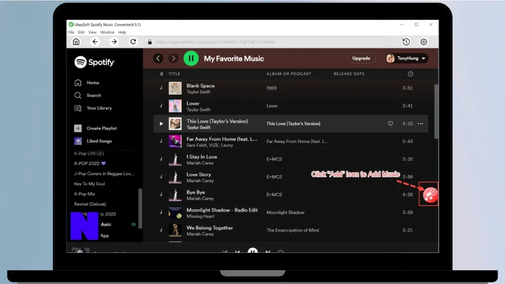The image size is (505, 284).
Task: Click the bottom player pause button
Action: click(x=252, y=250)
